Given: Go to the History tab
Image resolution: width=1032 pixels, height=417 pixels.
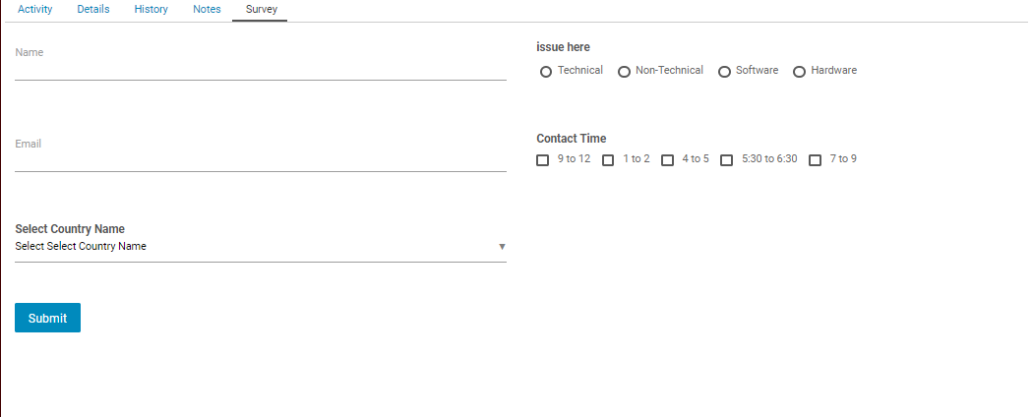Looking at the screenshot, I should click(151, 10).
